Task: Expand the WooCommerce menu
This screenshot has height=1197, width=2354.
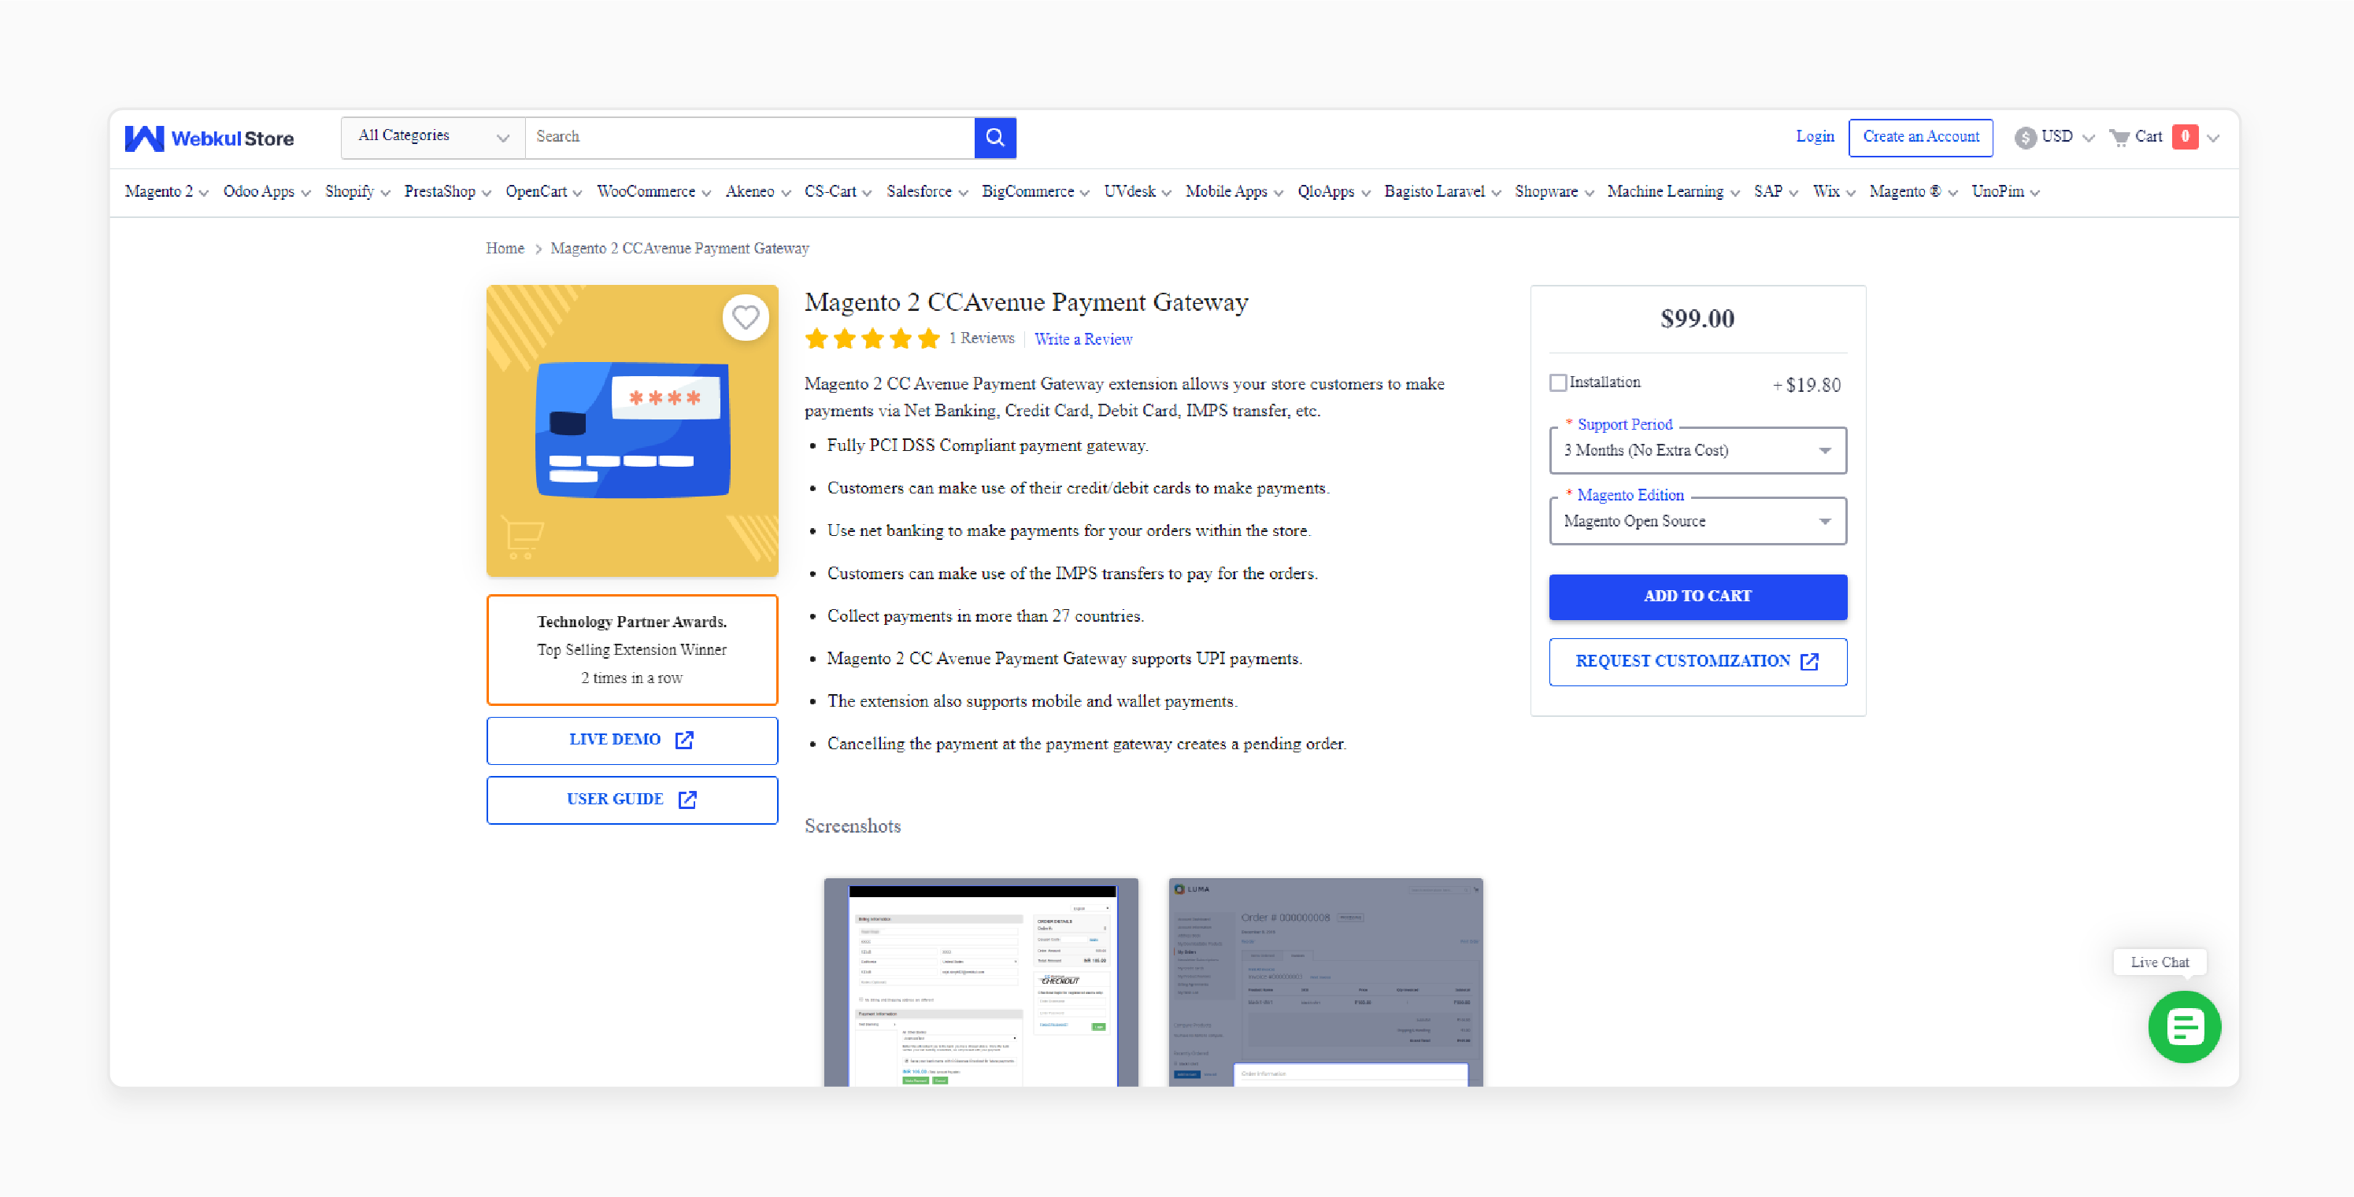Action: tap(653, 192)
